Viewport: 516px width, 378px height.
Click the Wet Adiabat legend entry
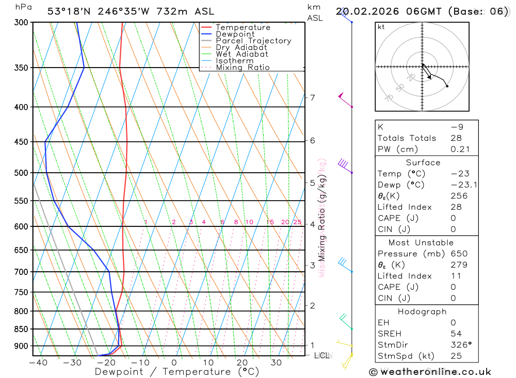(235, 54)
